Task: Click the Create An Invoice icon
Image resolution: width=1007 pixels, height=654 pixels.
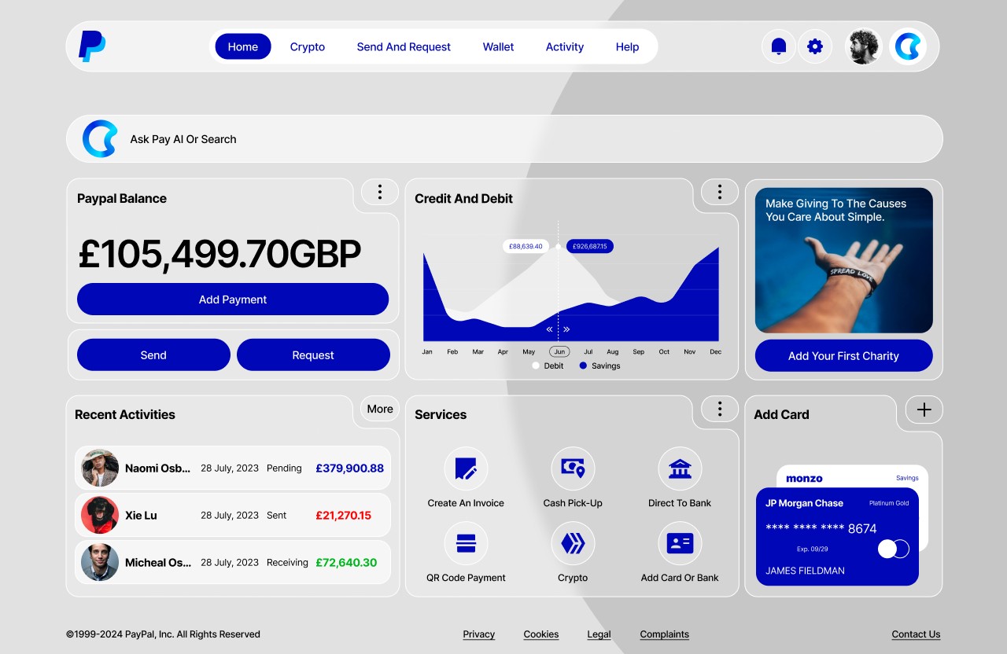Action: pyautogui.click(x=466, y=468)
